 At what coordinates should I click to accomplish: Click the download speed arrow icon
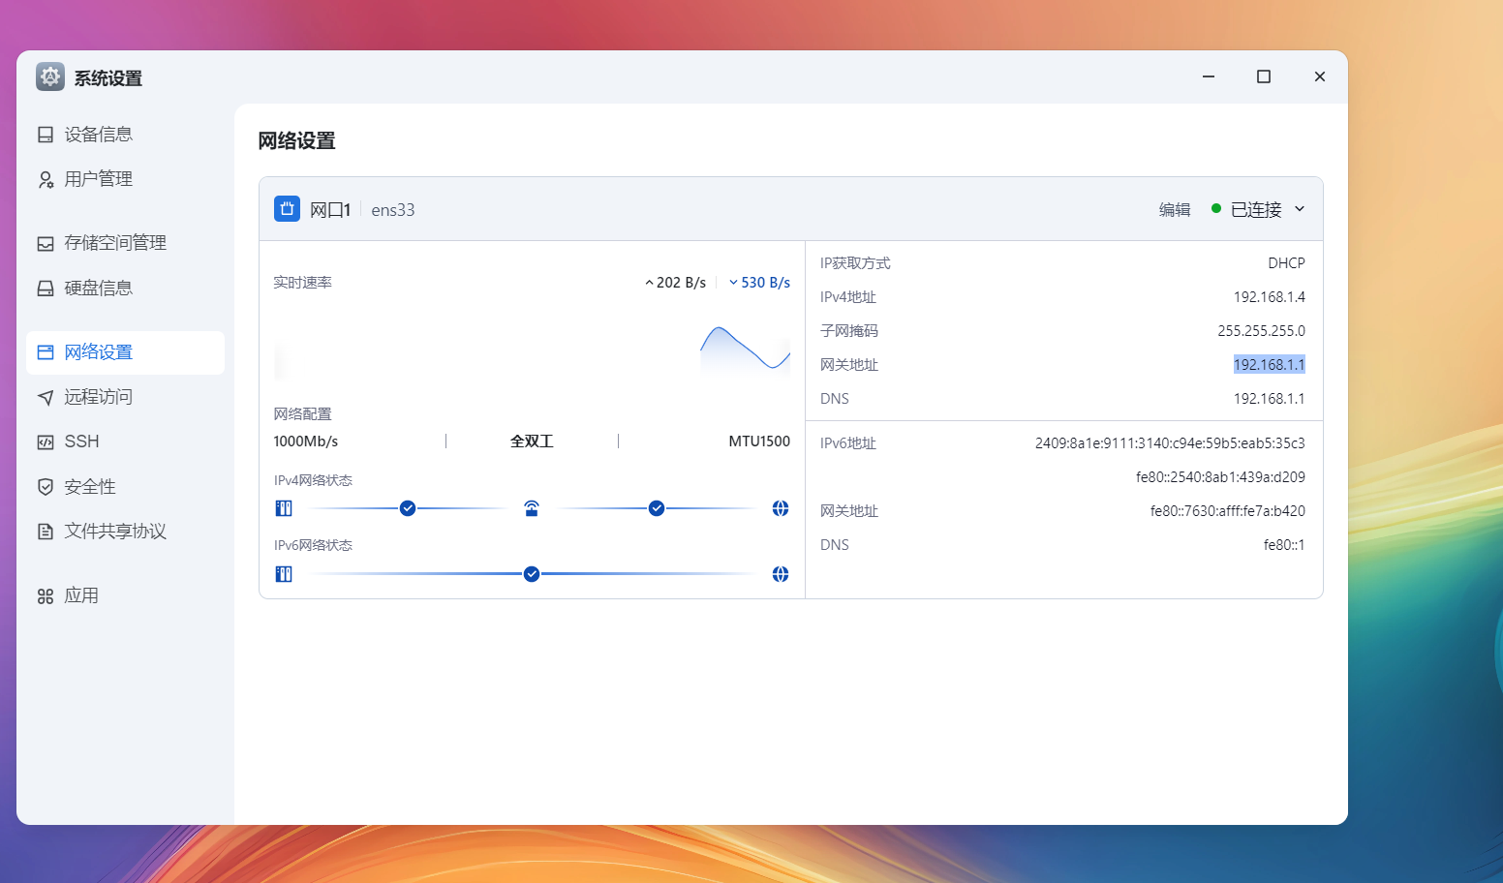[x=733, y=283]
